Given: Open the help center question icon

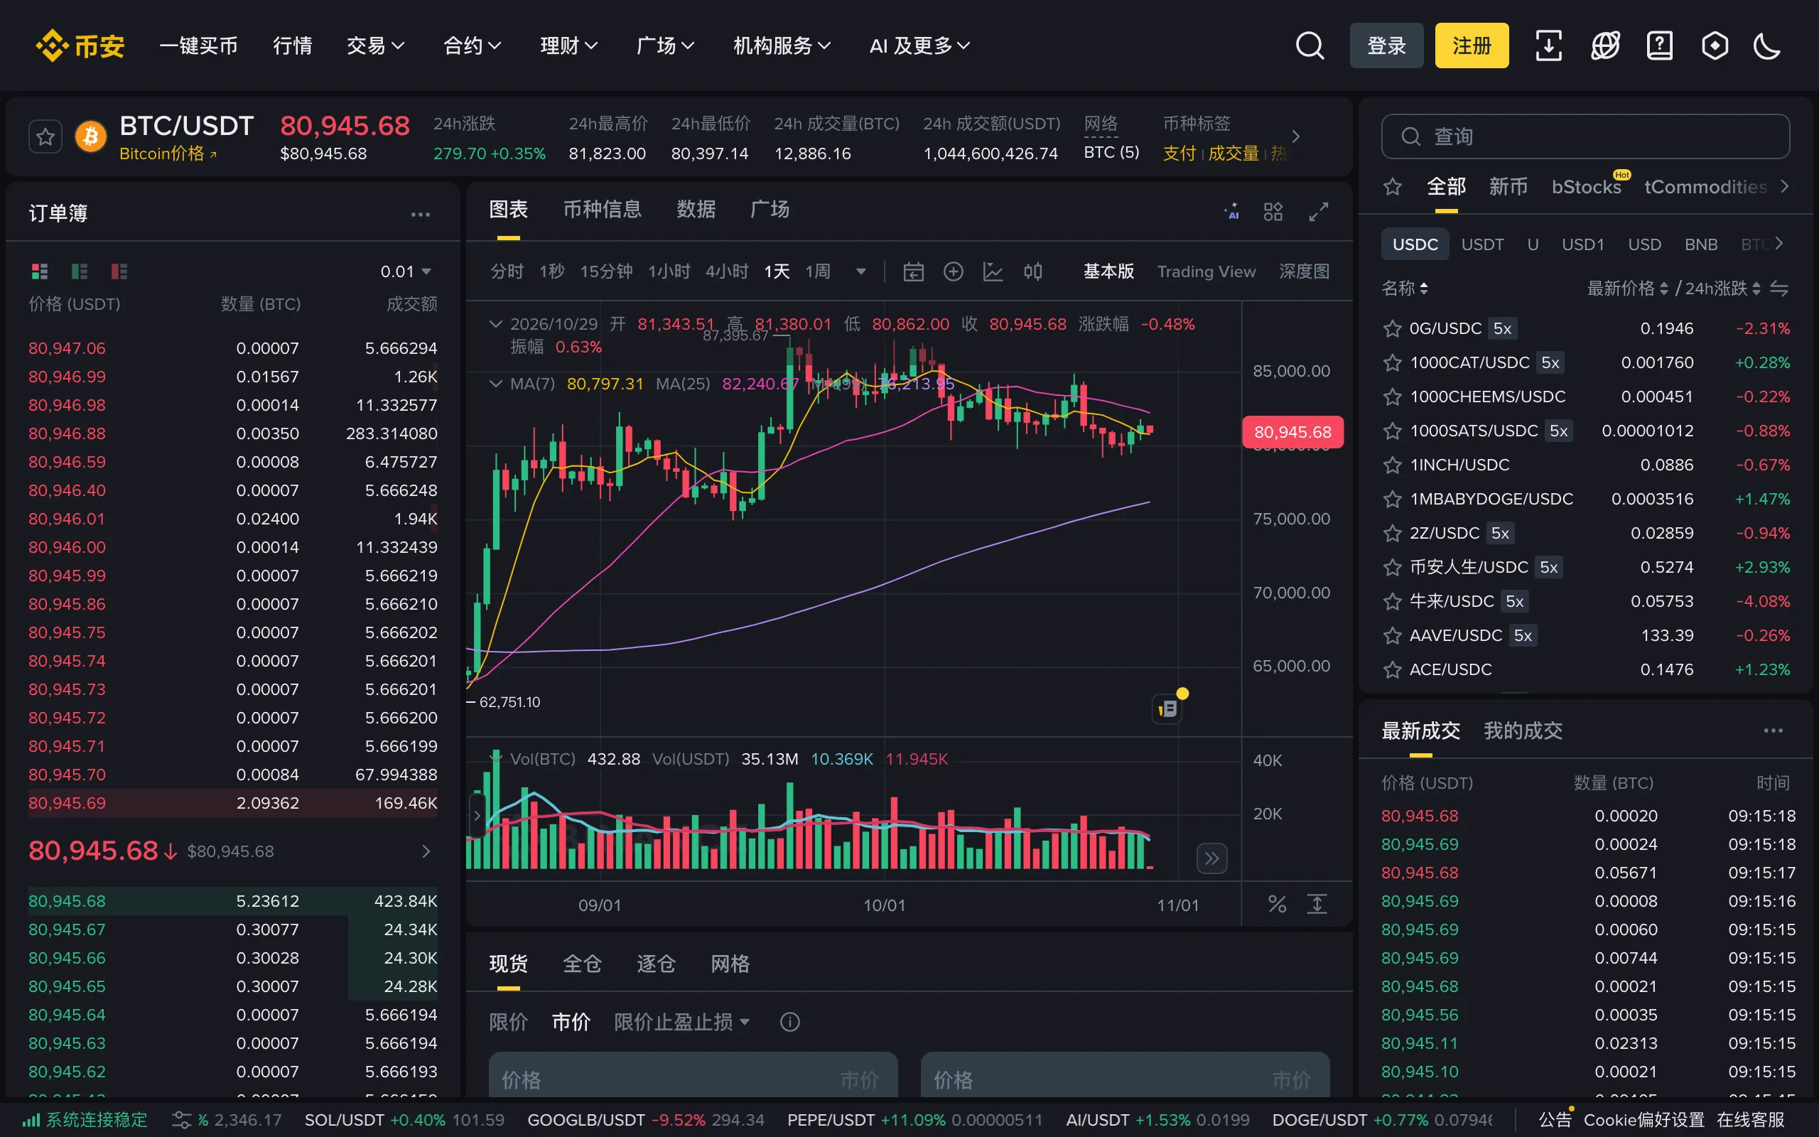Looking at the screenshot, I should coord(1659,45).
